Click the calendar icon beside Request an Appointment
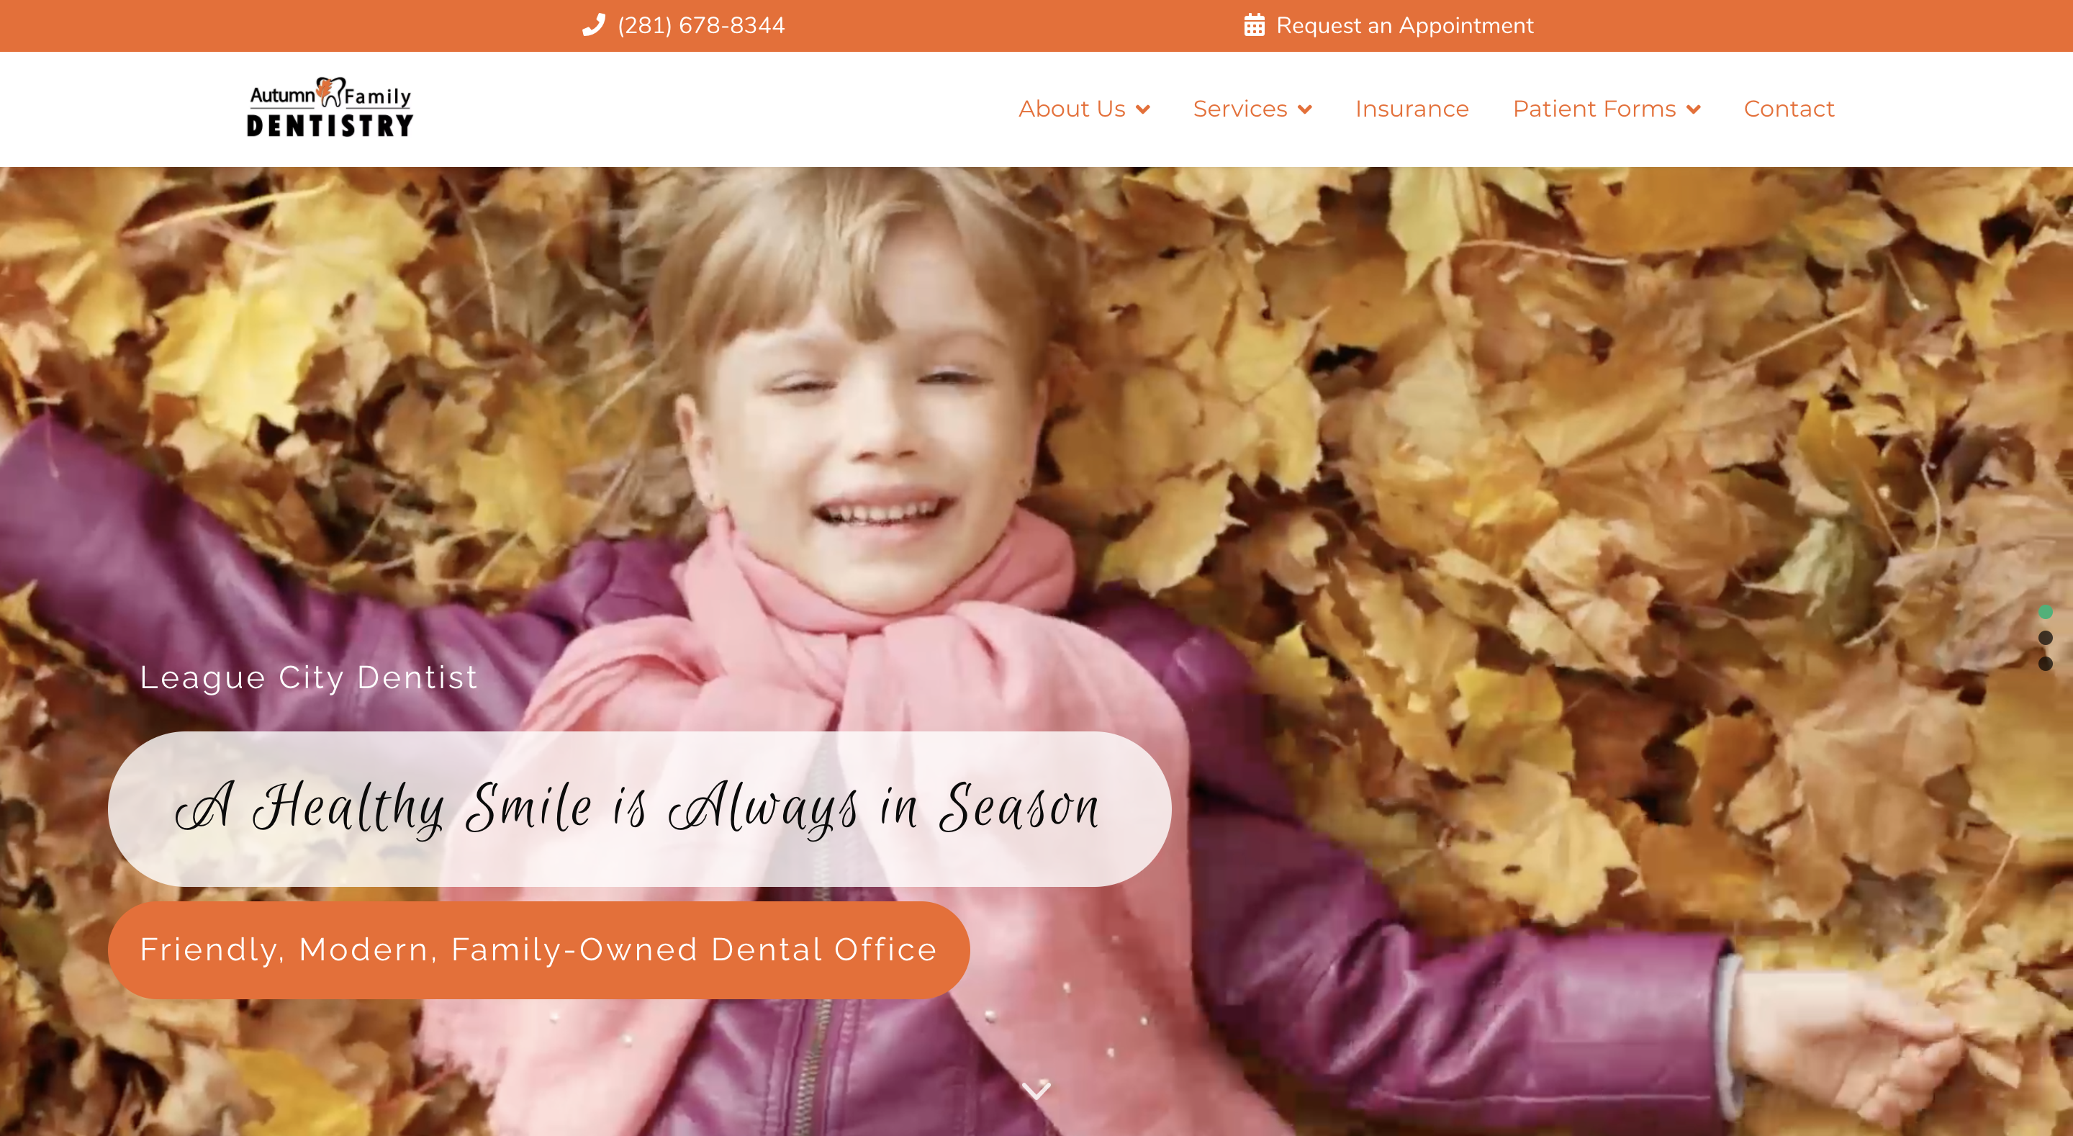The height and width of the screenshot is (1136, 2073). [x=1254, y=25]
